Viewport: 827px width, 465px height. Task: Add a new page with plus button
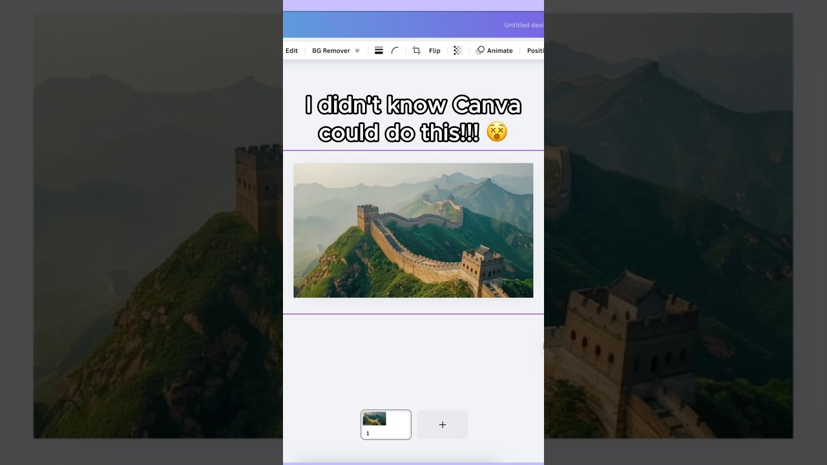point(443,425)
